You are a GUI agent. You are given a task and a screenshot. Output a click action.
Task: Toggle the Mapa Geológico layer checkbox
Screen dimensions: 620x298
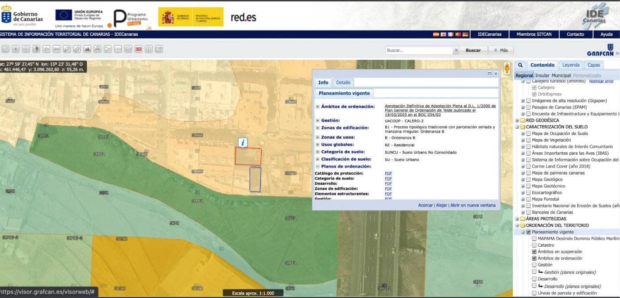(528, 180)
